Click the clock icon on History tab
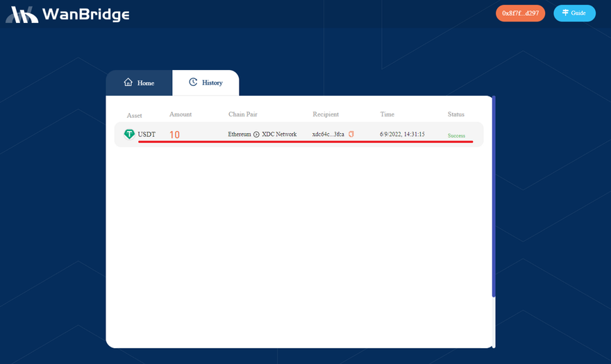The width and height of the screenshot is (611, 364). (x=193, y=83)
